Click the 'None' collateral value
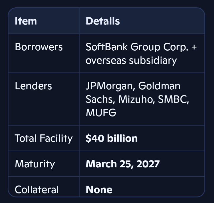 [99, 190]
